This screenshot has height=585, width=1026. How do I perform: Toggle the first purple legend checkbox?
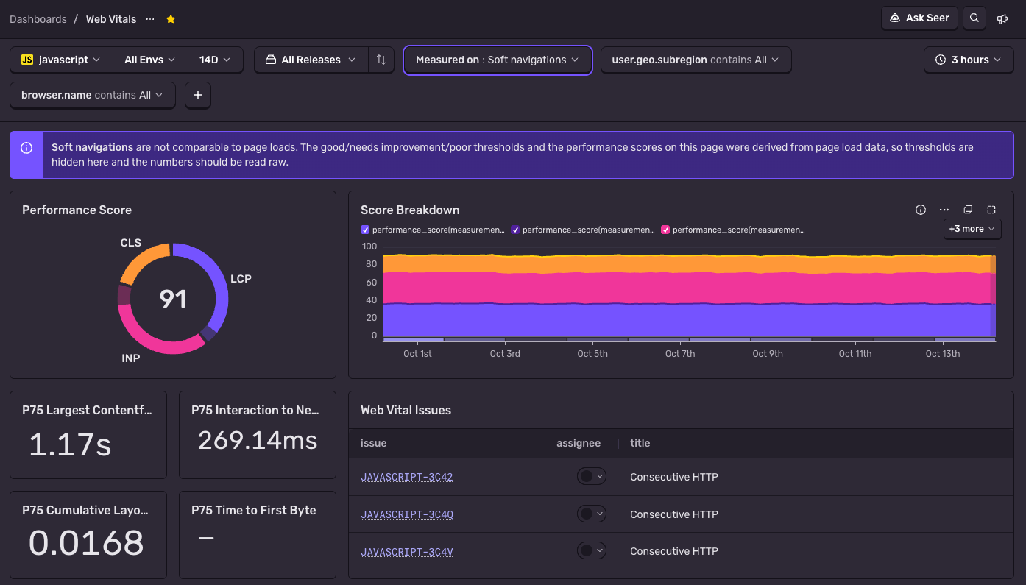pyautogui.click(x=365, y=230)
